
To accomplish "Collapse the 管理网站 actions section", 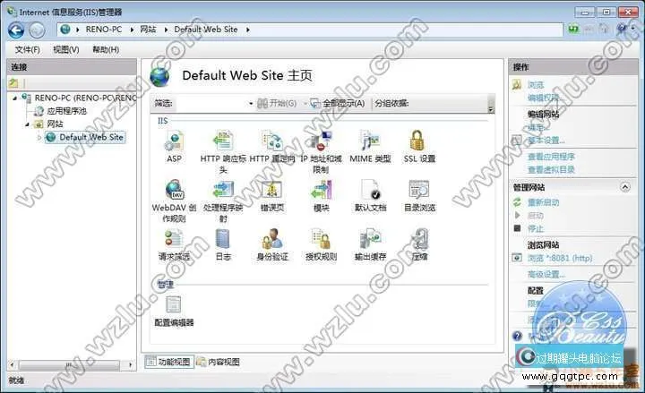I will pyautogui.click(x=625, y=187).
